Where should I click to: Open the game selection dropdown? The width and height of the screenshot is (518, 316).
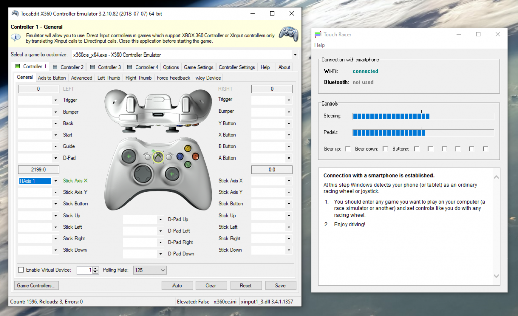pos(295,55)
